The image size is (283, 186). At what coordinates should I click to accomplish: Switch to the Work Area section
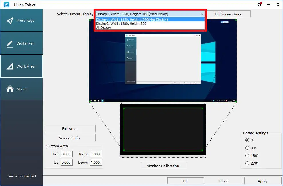[x=21, y=66]
